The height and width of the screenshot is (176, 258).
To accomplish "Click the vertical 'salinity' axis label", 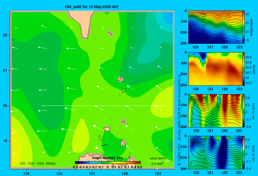I will [254, 69].
